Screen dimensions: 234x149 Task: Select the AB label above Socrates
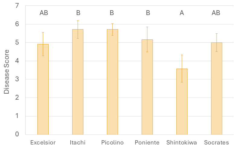click(x=216, y=13)
